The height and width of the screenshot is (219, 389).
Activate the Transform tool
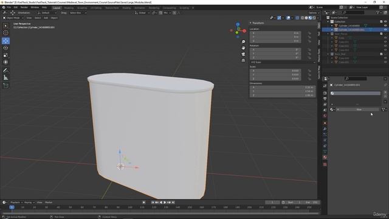pos(5,62)
